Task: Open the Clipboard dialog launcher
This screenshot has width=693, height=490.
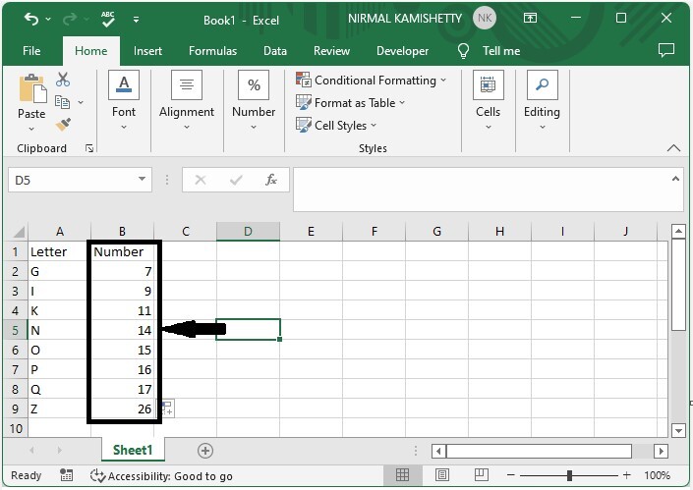Action: tap(89, 148)
